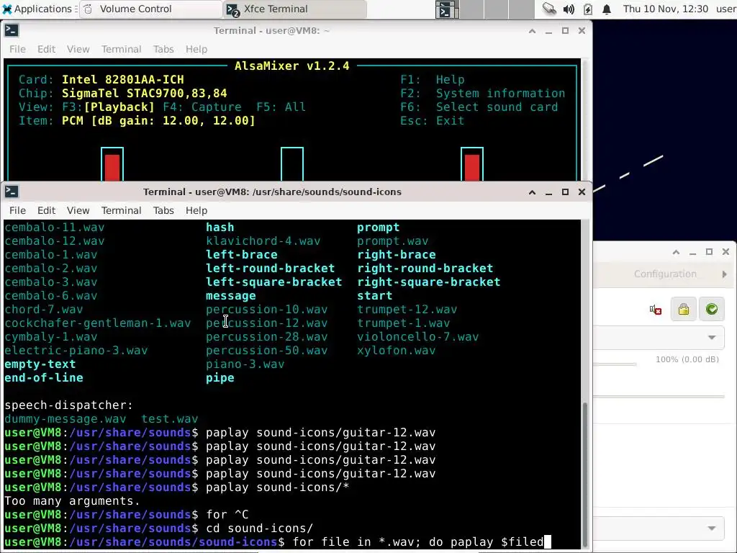Screen dimensions: 737x553
Task: Open Edit menu in AlsaMixer terminal window
Action: (x=47, y=49)
